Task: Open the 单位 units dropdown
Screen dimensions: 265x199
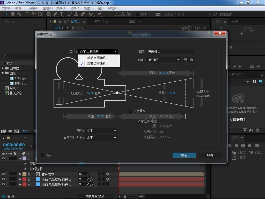Action: pos(101,131)
